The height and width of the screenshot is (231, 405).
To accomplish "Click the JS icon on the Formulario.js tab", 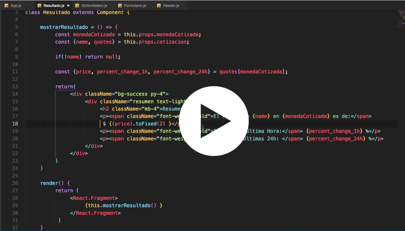I will pos(120,6).
